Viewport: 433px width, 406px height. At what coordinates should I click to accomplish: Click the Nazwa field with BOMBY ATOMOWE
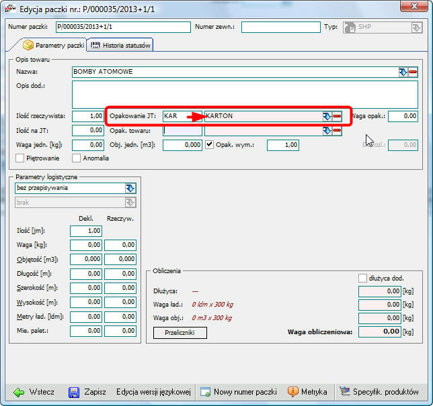(x=235, y=72)
